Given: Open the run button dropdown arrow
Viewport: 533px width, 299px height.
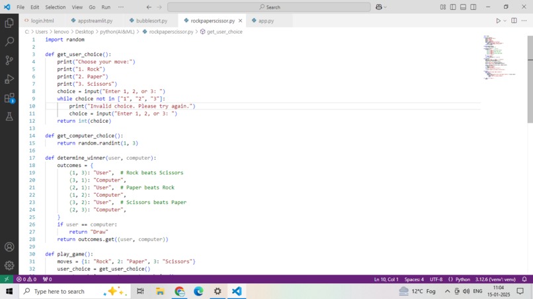Looking at the screenshot, I should coord(505,20).
